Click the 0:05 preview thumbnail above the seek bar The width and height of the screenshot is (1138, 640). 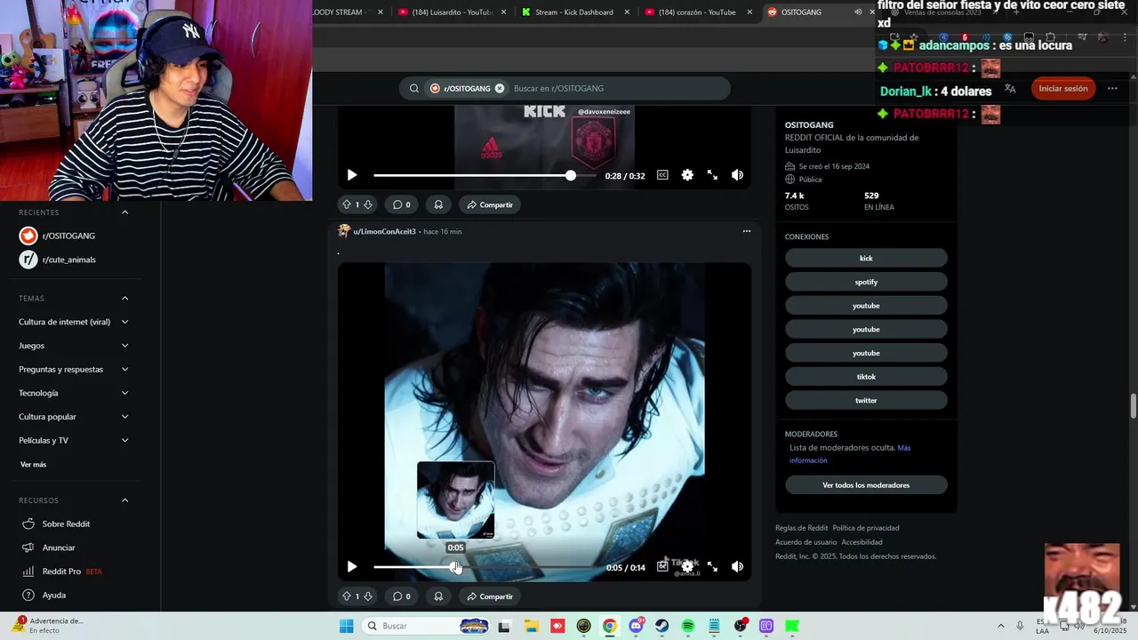(x=455, y=500)
